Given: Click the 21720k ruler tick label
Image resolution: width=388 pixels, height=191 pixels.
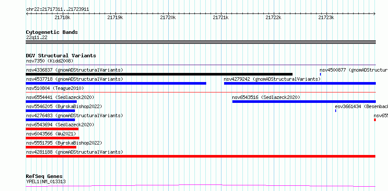Looking at the screenshot, I should pos(168,17).
